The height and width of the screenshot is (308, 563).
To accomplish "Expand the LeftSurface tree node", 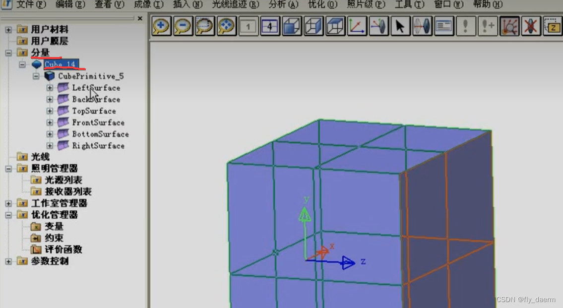I will [49, 88].
